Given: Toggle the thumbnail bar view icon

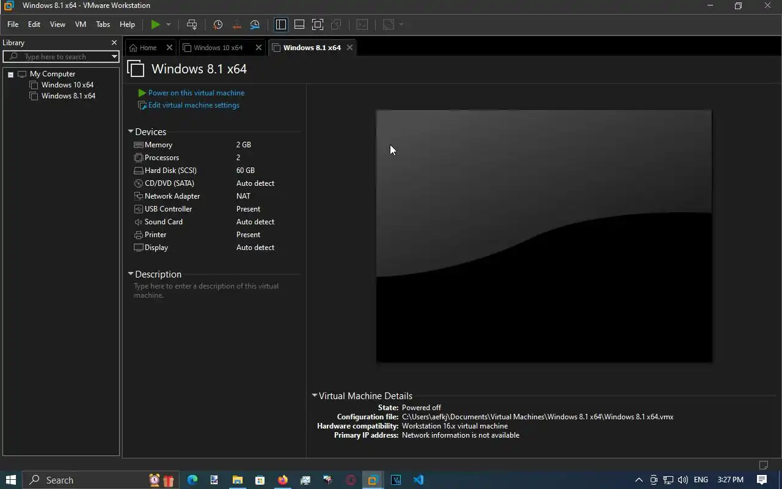Looking at the screenshot, I should click(x=299, y=24).
